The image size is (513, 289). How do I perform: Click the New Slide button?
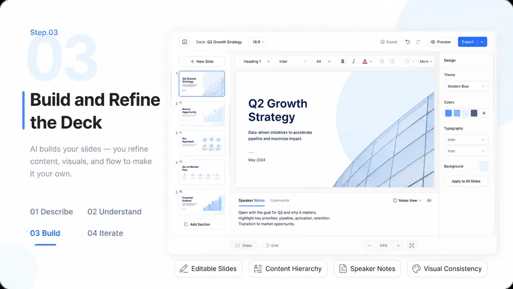202,61
